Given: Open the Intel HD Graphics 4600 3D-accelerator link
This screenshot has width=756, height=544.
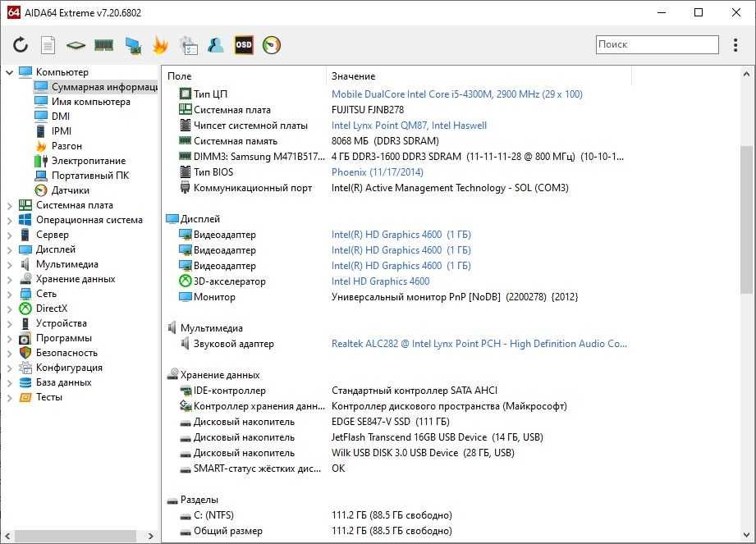Looking at the screenshot, I should click(380, 281).
